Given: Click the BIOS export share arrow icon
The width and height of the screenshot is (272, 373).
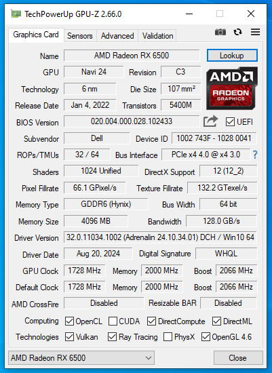Looking at the screenshot, I should click(210, 121).
